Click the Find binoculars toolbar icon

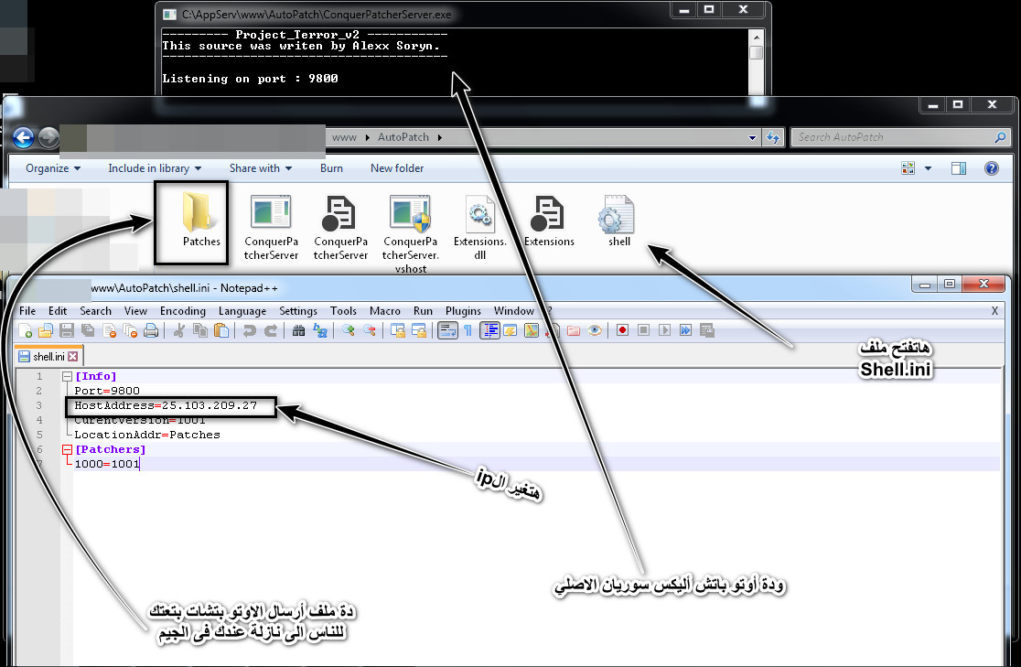[x=298, y=331]
